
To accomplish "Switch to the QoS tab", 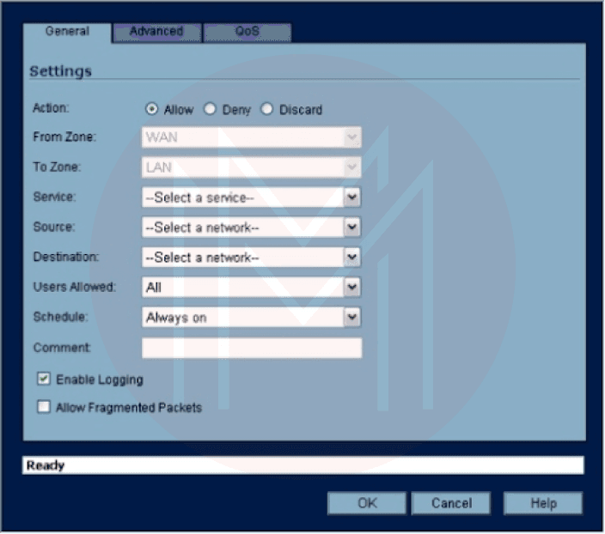I will click(x=247, y=32).
